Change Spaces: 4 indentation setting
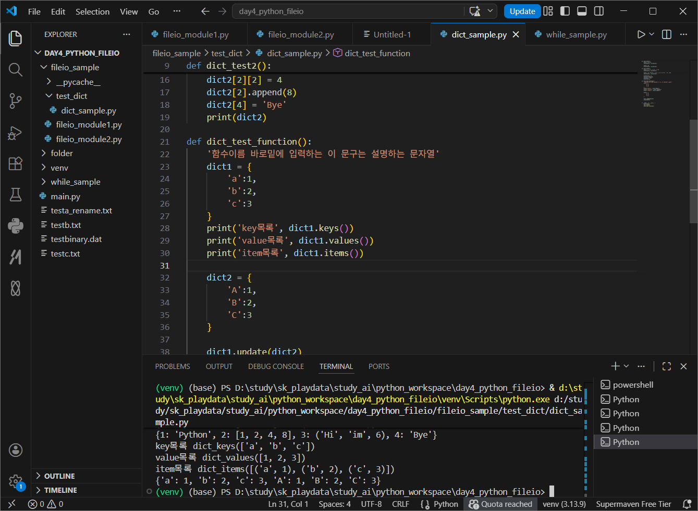The height and width of the screenshot is (511, 698). pyautogui.click(x=335, y=504)
